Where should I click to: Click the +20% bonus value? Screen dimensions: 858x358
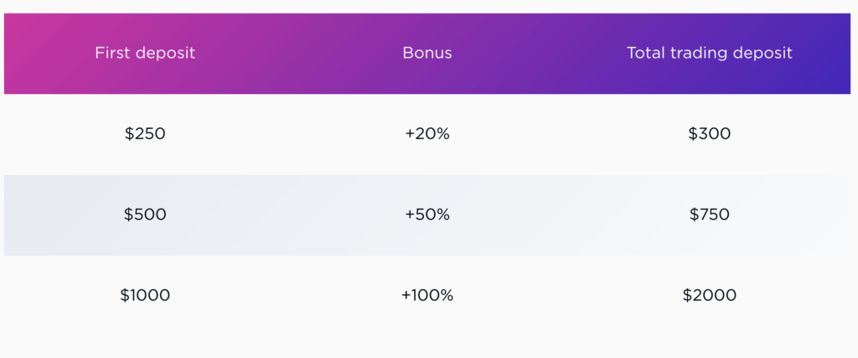pos(427,133)
